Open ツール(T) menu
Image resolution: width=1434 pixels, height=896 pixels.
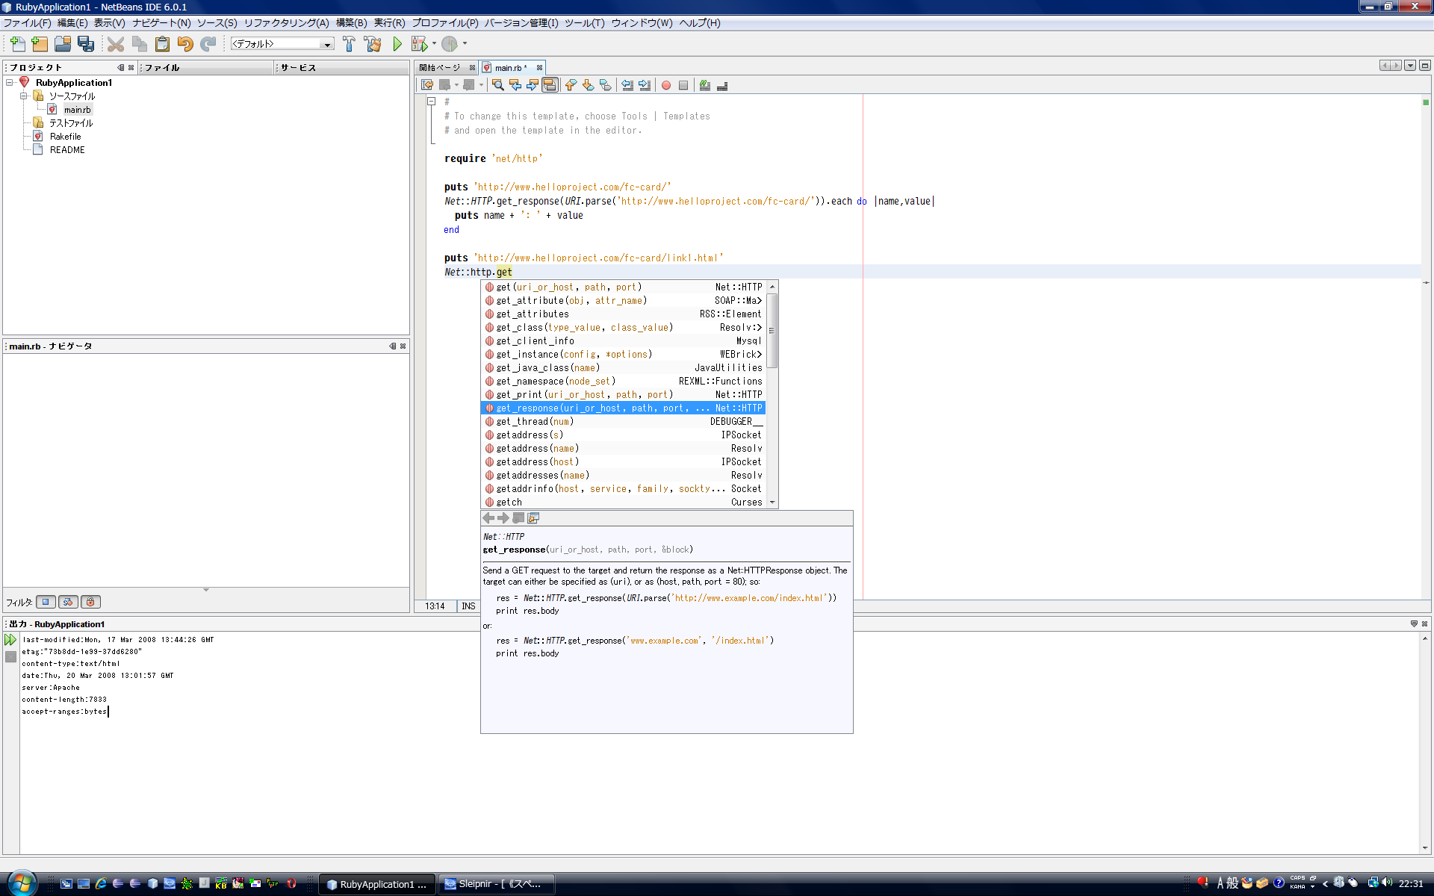(x=585, y=23)
